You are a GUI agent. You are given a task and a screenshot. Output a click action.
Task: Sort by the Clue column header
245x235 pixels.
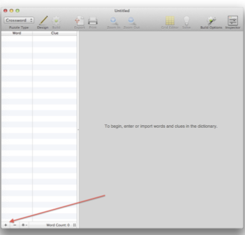[55, 33]
